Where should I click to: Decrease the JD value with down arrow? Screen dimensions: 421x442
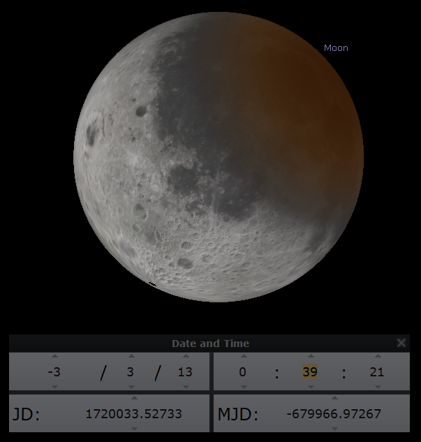(134, 429)
